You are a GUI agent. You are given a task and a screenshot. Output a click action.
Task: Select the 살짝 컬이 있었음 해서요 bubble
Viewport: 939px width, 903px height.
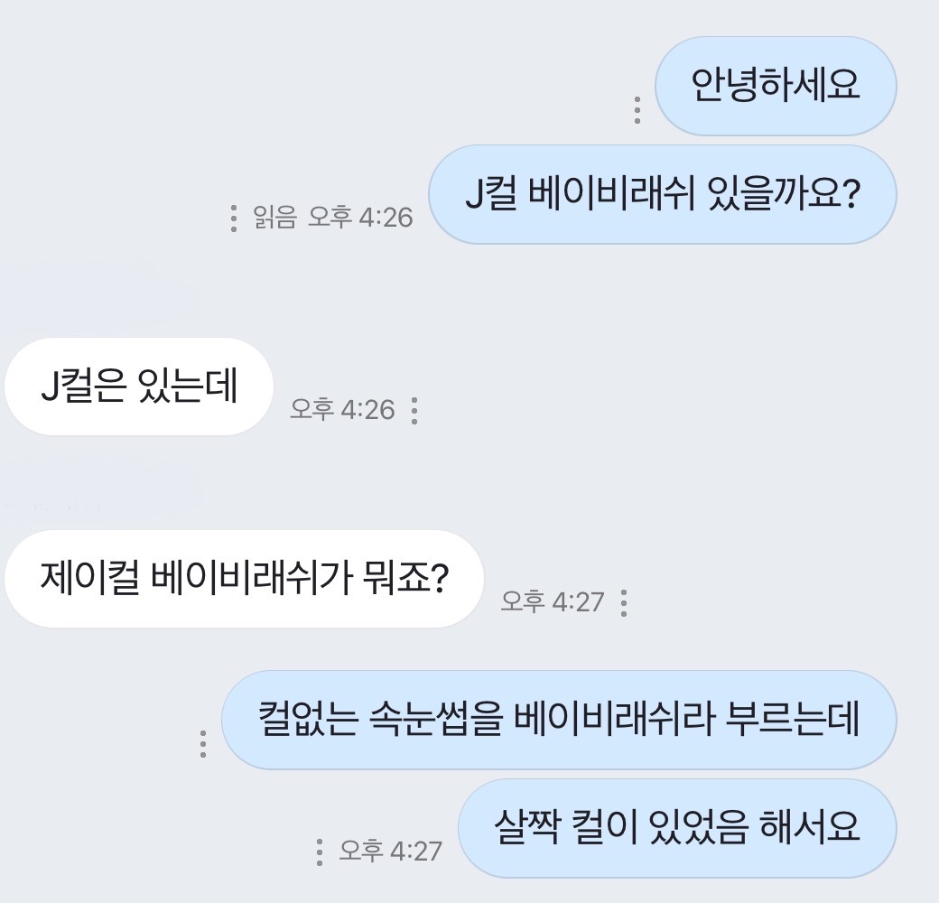point(677,827)
